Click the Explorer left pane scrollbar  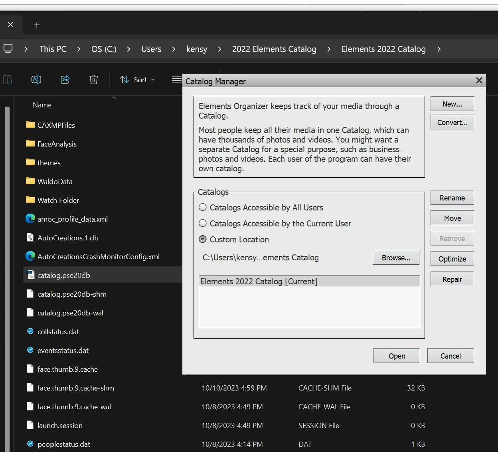[x=7, y=280]
